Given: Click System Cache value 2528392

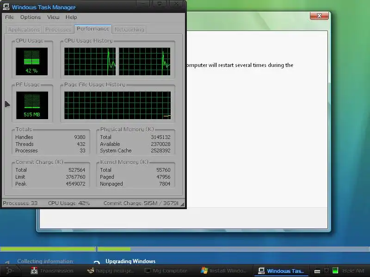Looking at the screenshot, I should (160, 151).
